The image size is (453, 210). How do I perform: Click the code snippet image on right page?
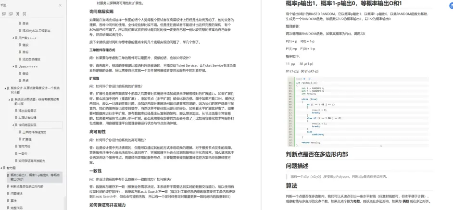358,112
